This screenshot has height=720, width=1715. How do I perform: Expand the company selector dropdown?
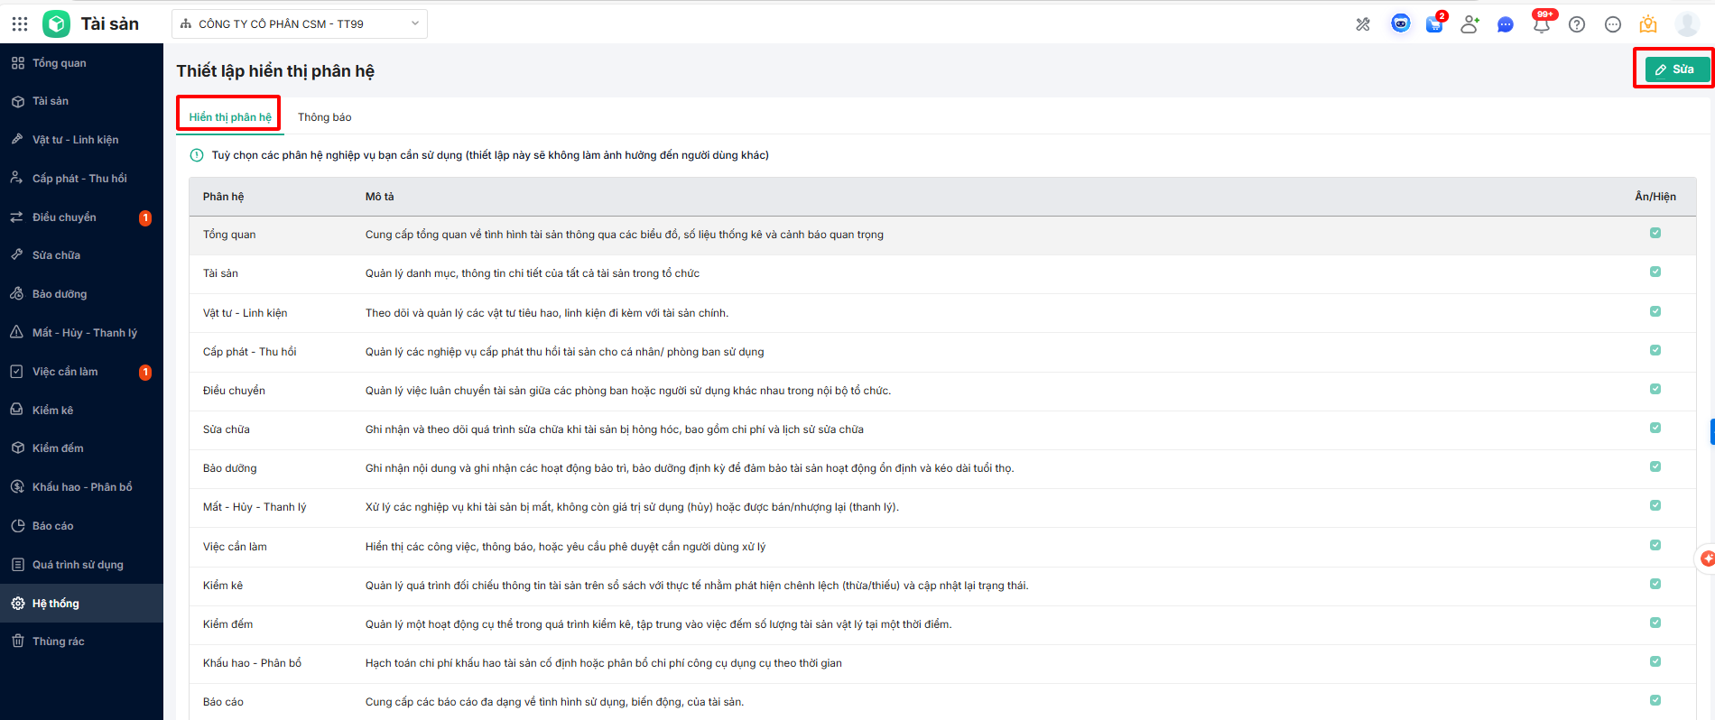299,24
